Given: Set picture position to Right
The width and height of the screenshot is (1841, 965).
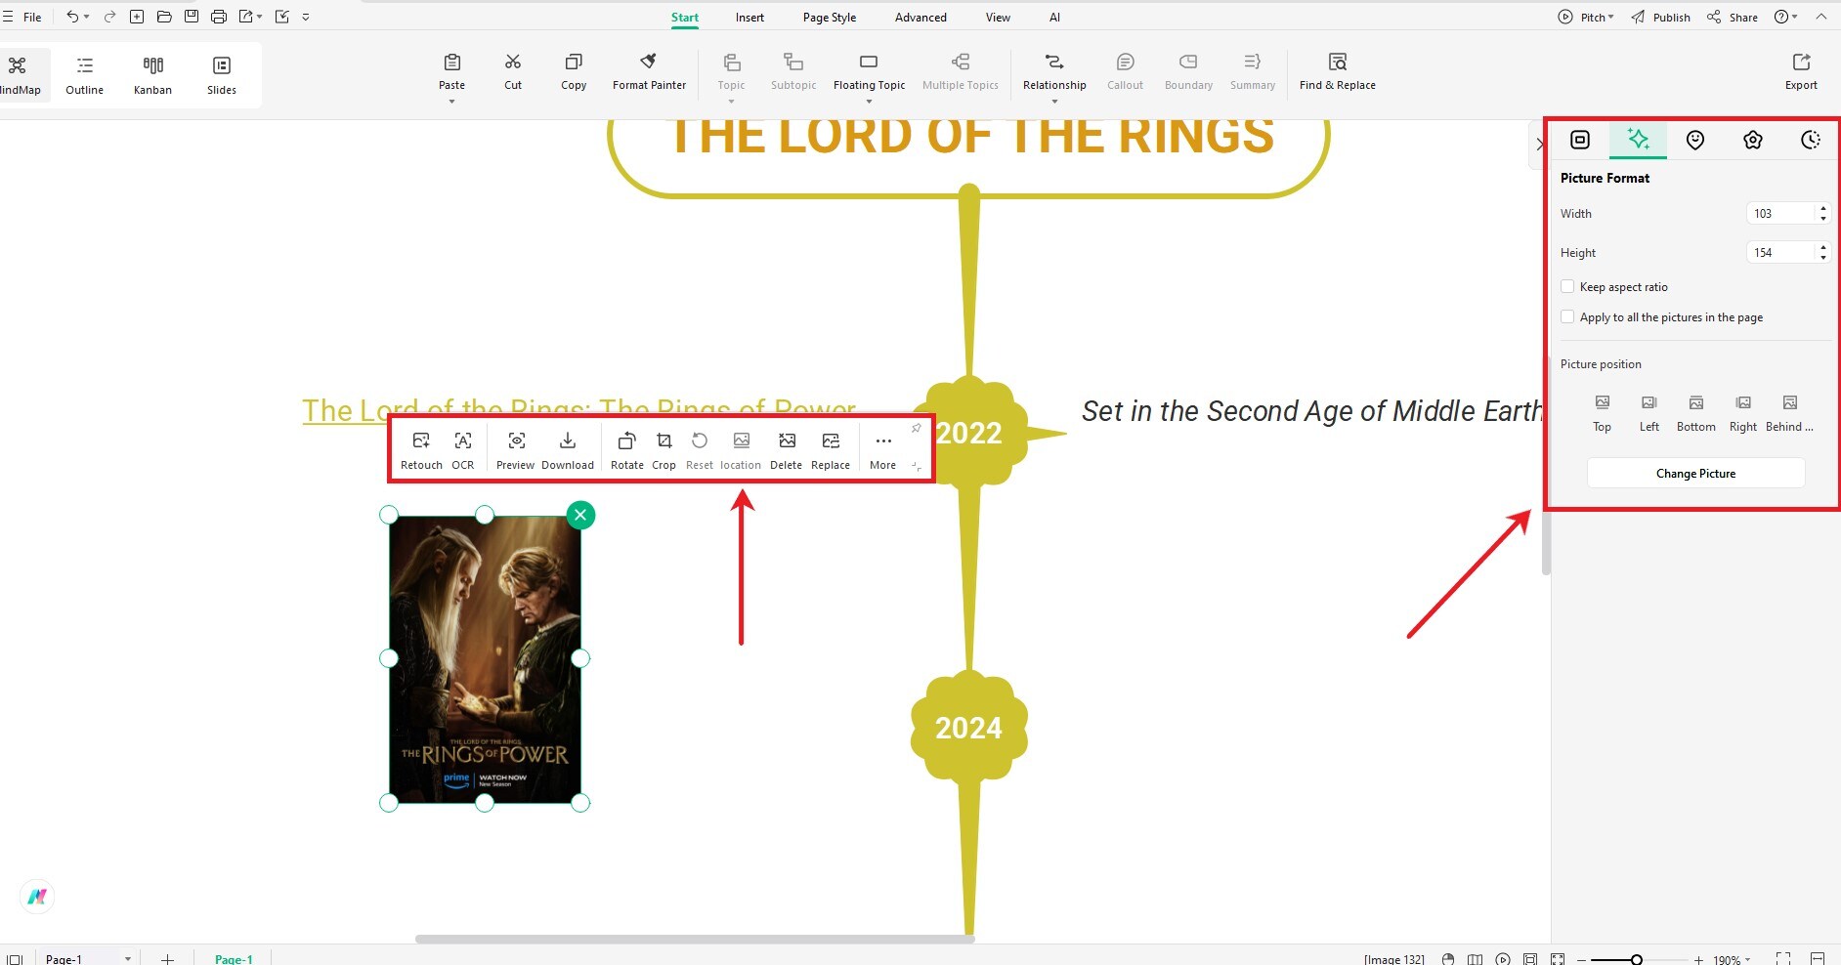Looking at the screenshot, I should pos(1743,413).
